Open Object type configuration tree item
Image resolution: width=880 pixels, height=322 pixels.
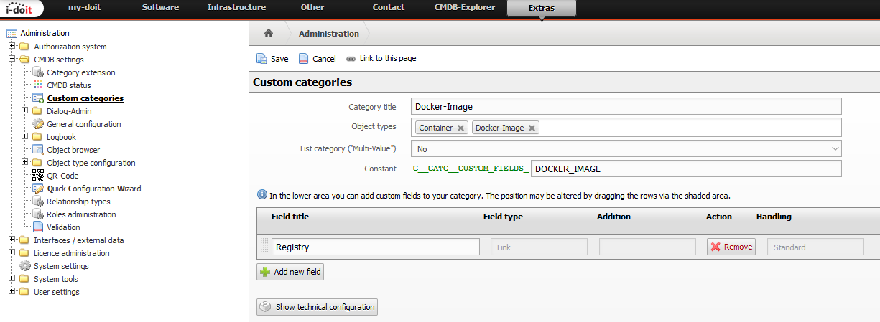click(x=91, y=163)
